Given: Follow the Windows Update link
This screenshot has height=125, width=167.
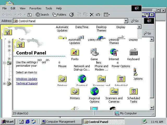Looking at the screenshot, I should click(x=27, y=79).
